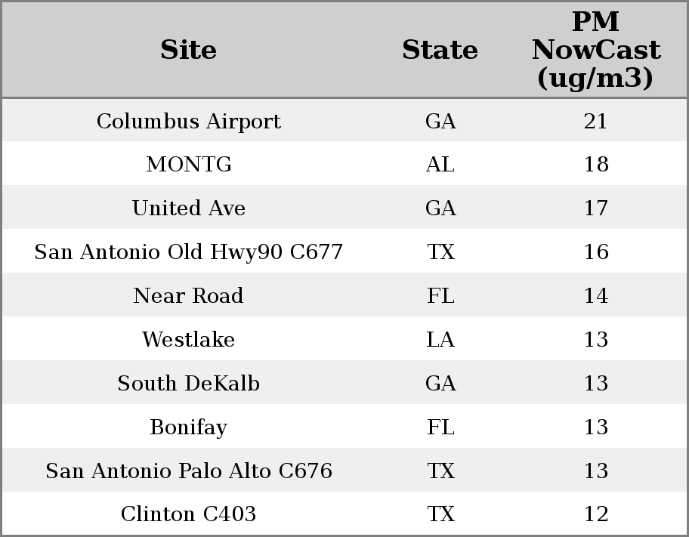Image resolution: width=689 pixels, height=537 pixels.
Task: Click the Near Road site cell
Action: [x=188, y=295]
